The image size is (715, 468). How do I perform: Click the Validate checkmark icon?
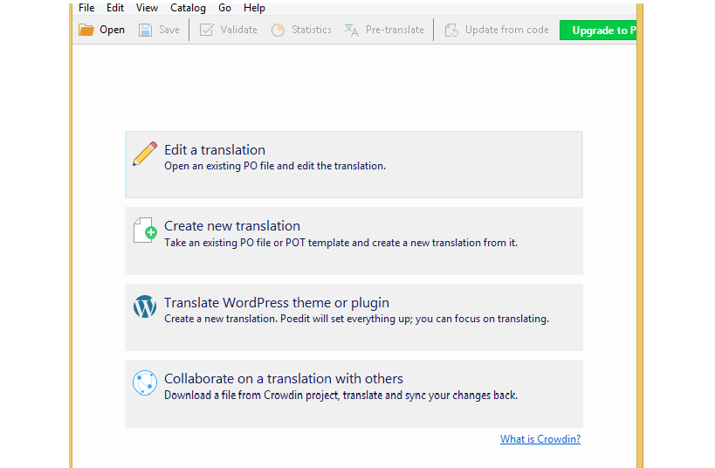coord(207,30)
